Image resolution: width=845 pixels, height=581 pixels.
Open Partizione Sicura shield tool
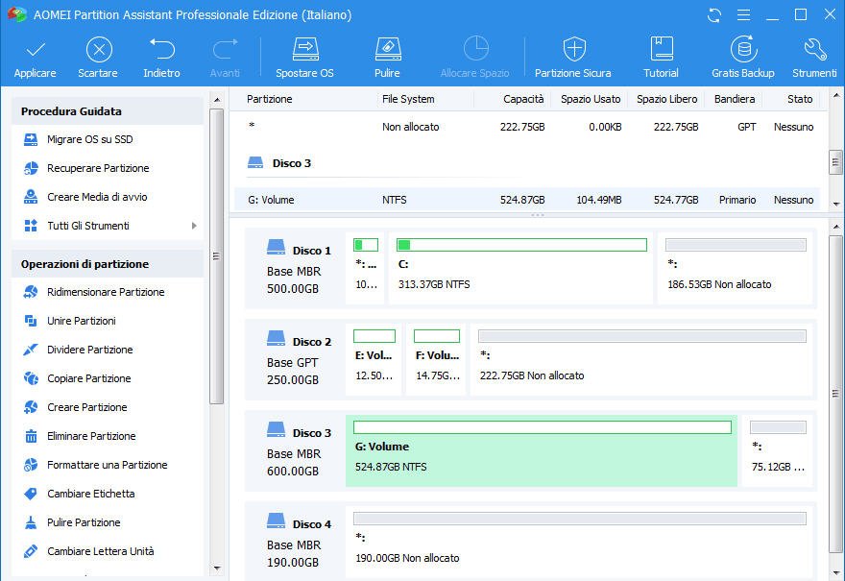(x=574, y=50)
